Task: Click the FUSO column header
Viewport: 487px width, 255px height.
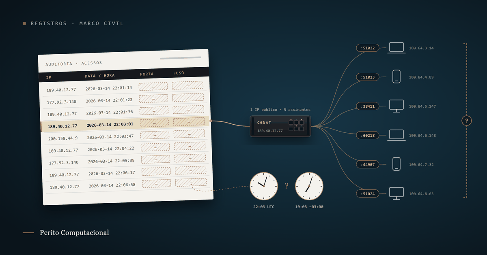Action: [x=179, y=73]
